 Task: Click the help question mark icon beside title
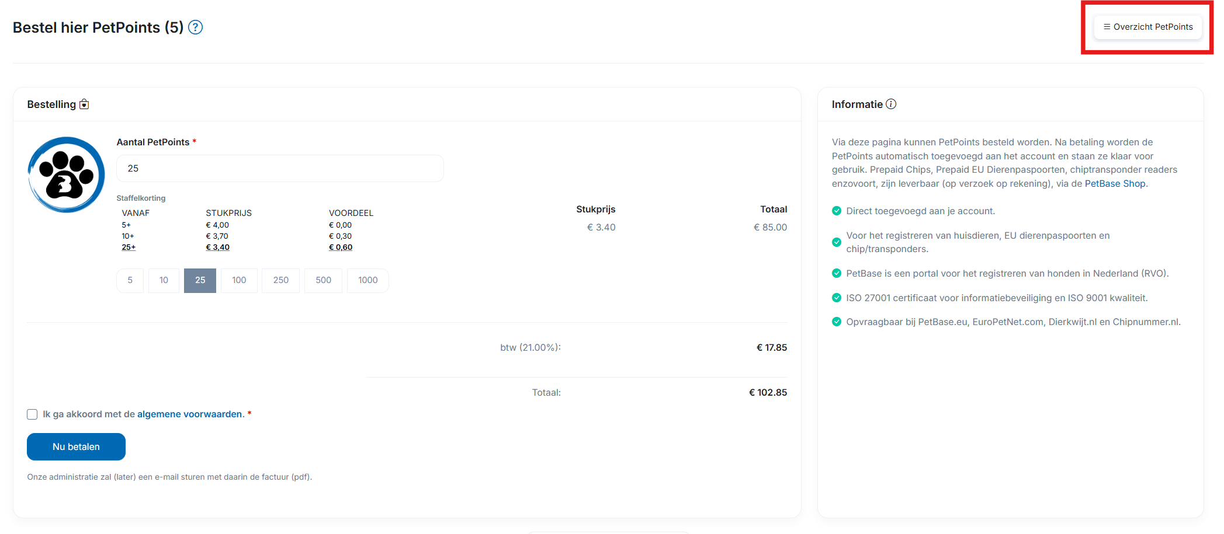(x=196, y=27)
